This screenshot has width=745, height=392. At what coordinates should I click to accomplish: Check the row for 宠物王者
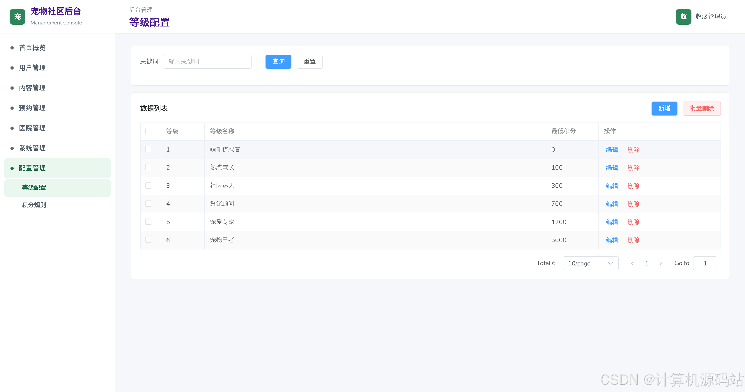(148, 240)
